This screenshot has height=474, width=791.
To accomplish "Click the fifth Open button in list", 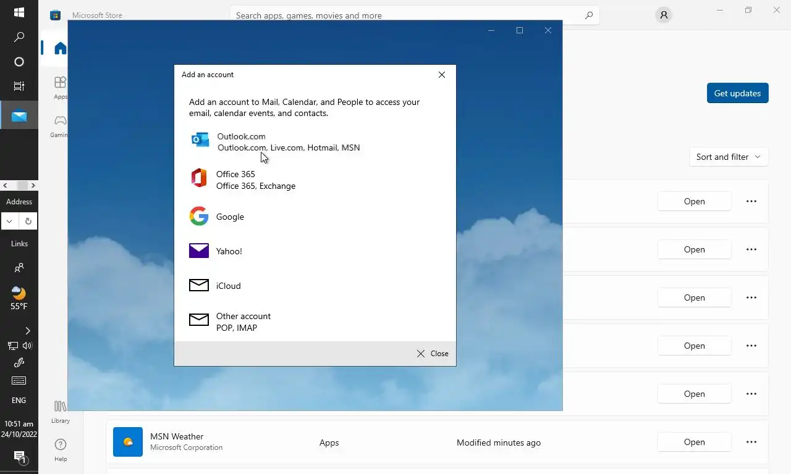I will [695, 394].
